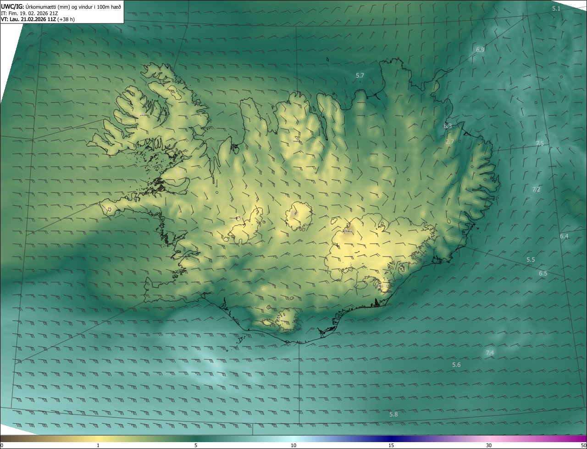The width and height of the screenshot is (587, 449).
Task: Click the 1 tick on the colour scale
Action: tap(98, 445)
